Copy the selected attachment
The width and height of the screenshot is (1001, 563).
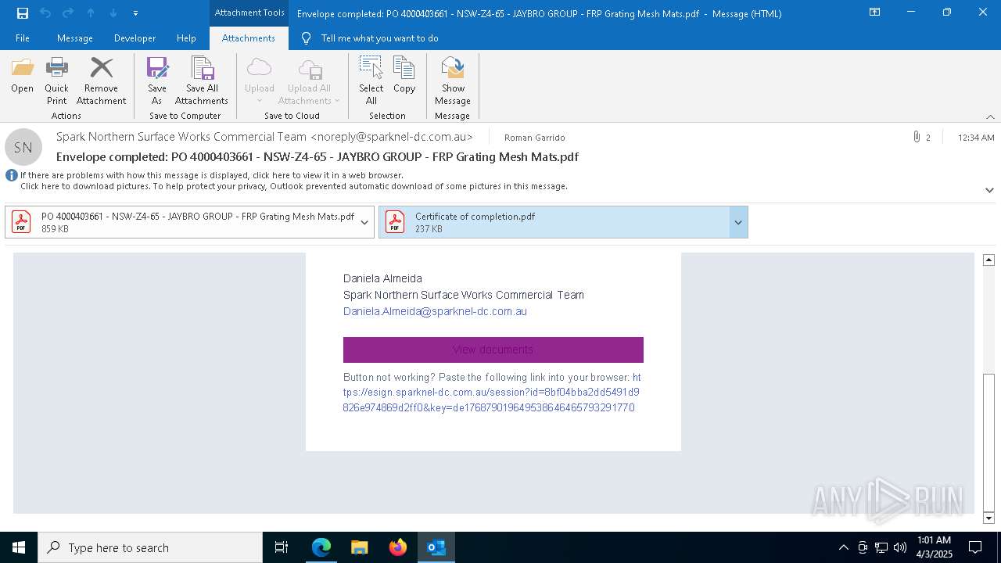point(404,76)
